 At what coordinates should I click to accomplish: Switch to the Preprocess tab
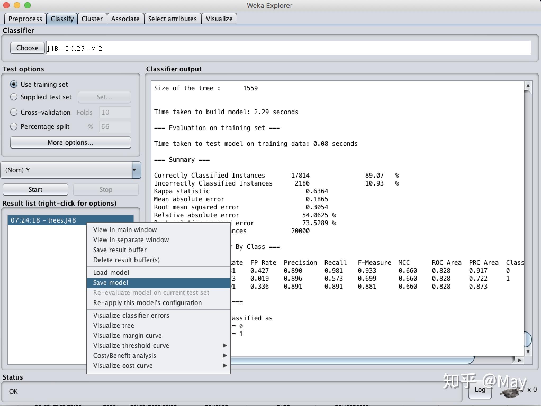coord(25,19)
